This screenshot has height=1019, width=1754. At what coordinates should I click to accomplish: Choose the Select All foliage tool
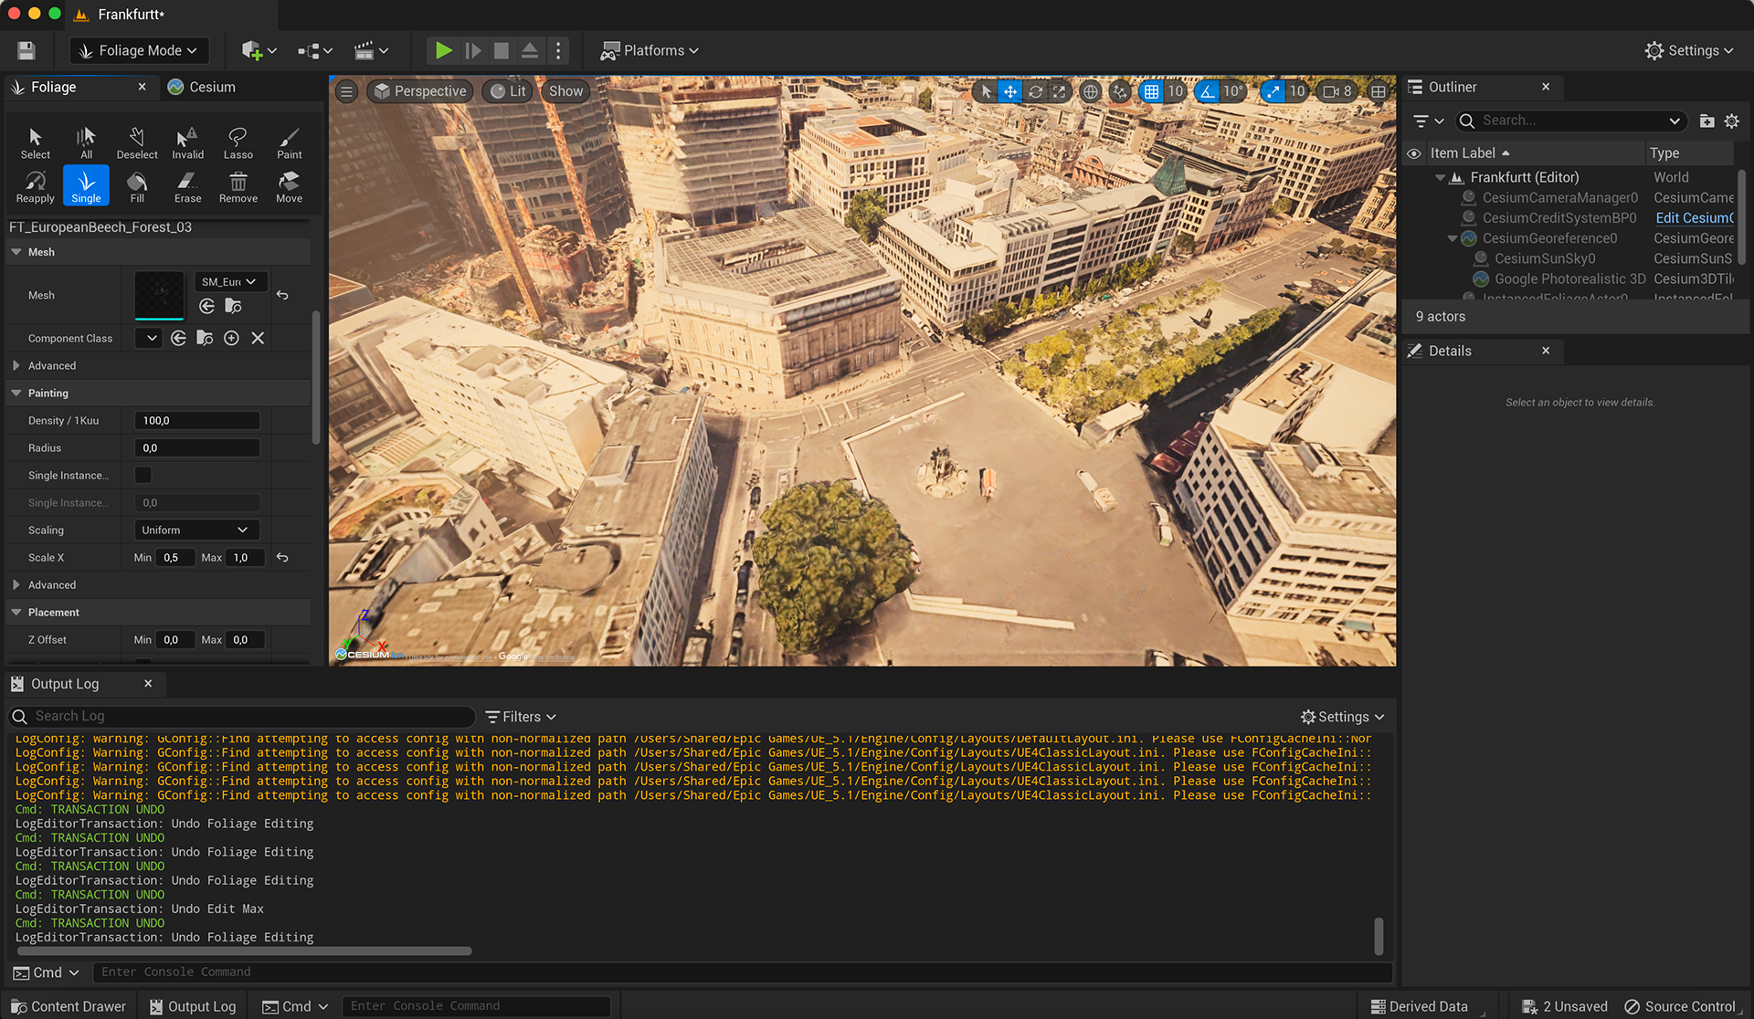86,143
